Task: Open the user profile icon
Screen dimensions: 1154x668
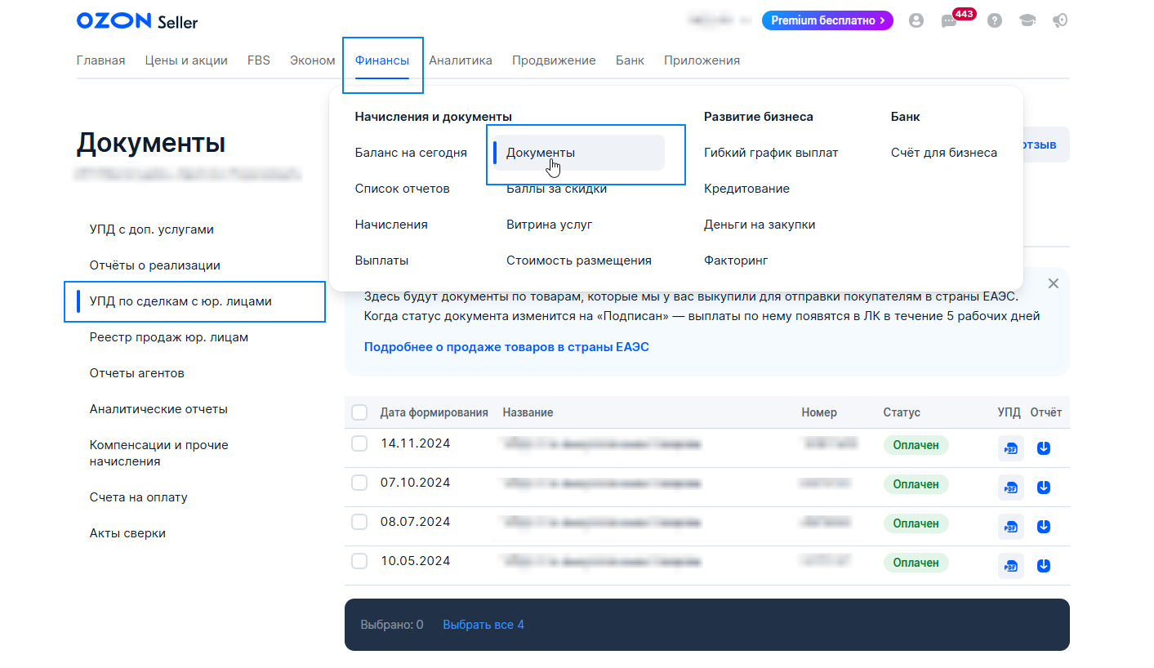Action: coord(916,21)
